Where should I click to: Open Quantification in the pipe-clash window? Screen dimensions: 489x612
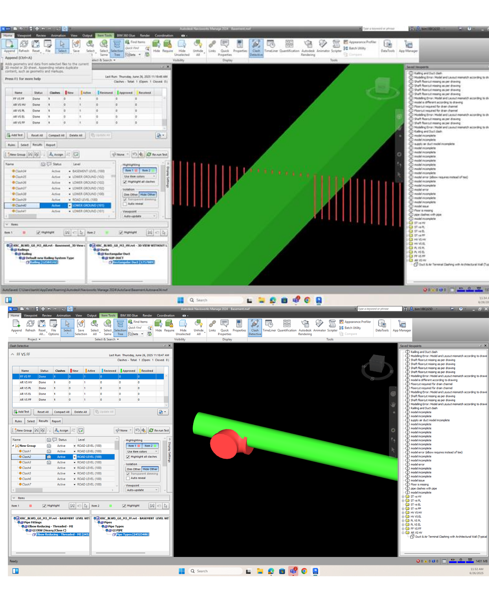(287, 326)
